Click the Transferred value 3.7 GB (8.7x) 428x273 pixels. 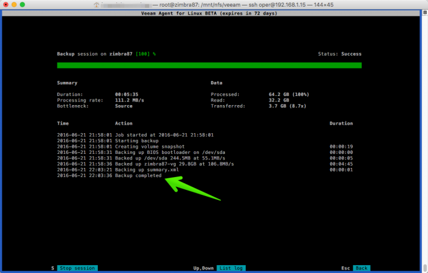click(287, 106)
